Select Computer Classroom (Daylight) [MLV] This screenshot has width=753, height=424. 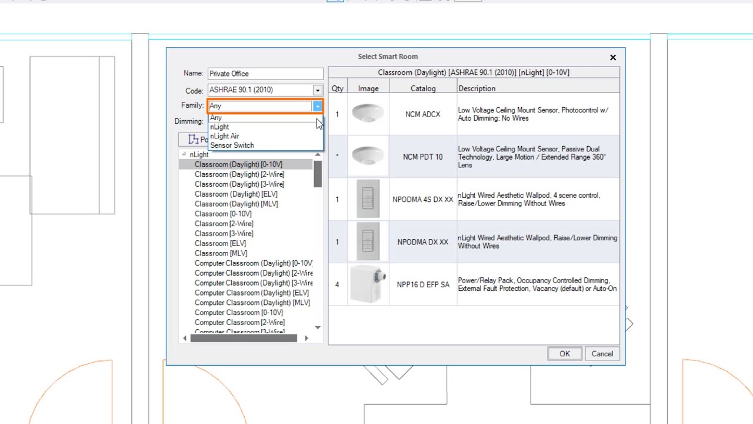click(x=252, y=303)
